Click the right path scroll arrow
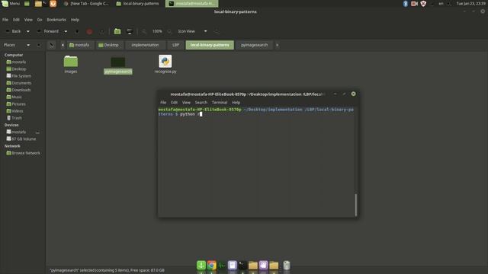488x274 pixels. pyautogui.click(x=277, y=45)
